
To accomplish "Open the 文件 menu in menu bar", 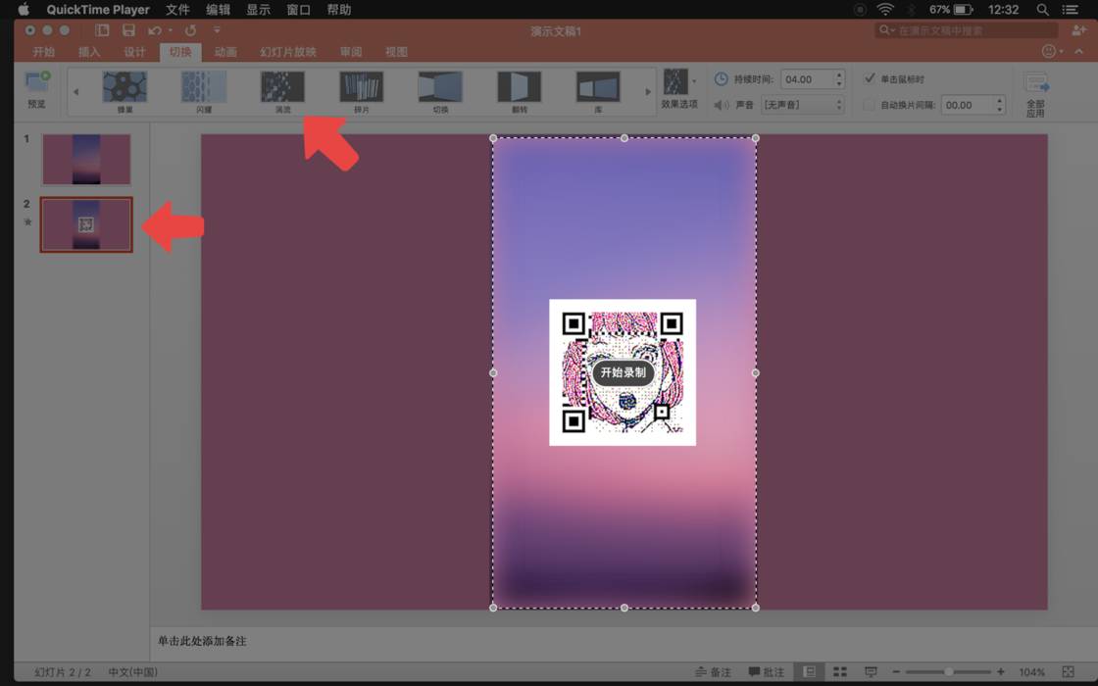I will [177, 10].
